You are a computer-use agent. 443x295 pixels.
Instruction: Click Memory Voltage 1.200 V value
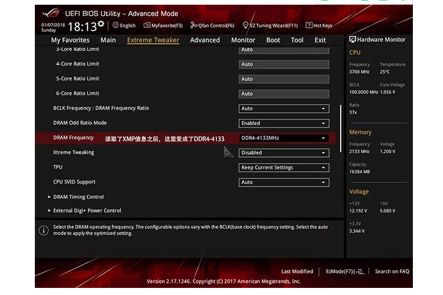[387, 151]
